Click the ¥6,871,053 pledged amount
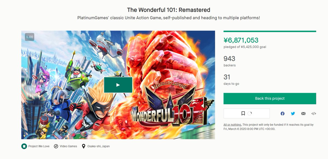 pos(241,41)
